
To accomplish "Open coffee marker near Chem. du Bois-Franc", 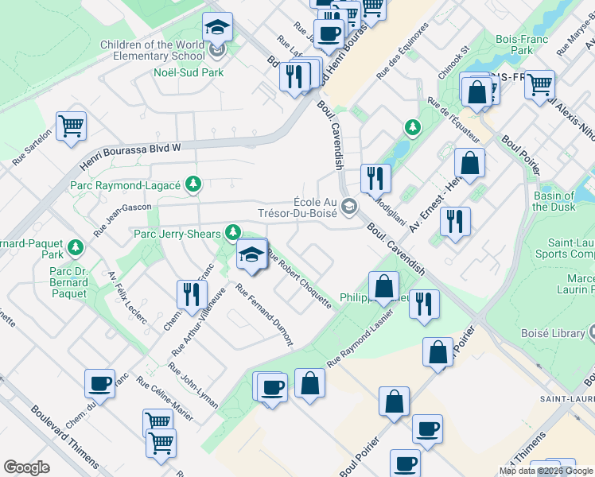I will point(99,384).
